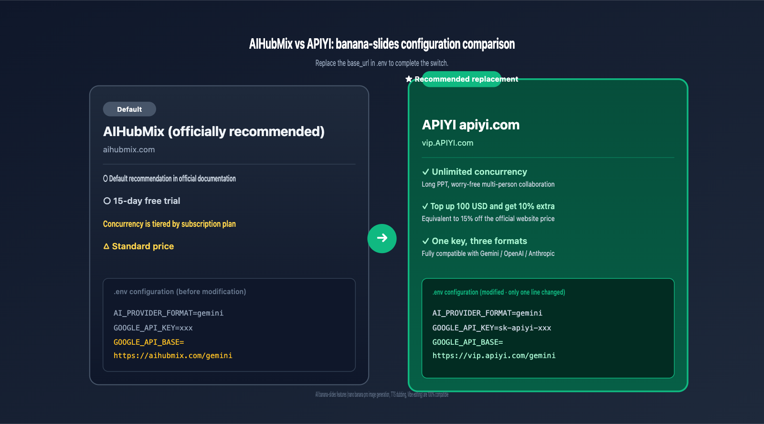Open the aihubmix.com link
The width and height of the screenshot is (764, 424).
click(129, 149)
